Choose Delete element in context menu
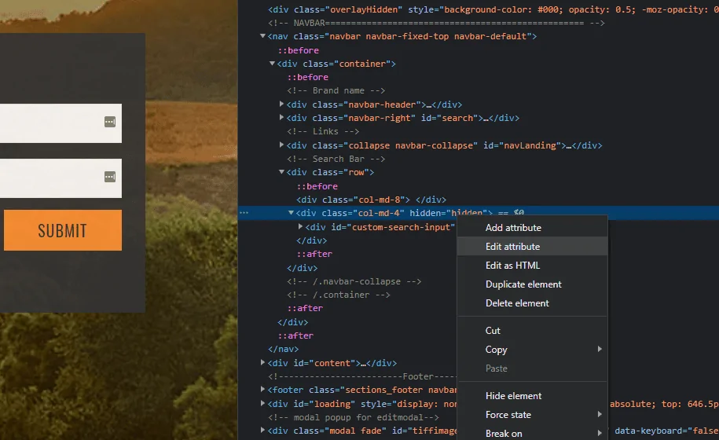This screenshot has width=719, height=440. point(532,303)
